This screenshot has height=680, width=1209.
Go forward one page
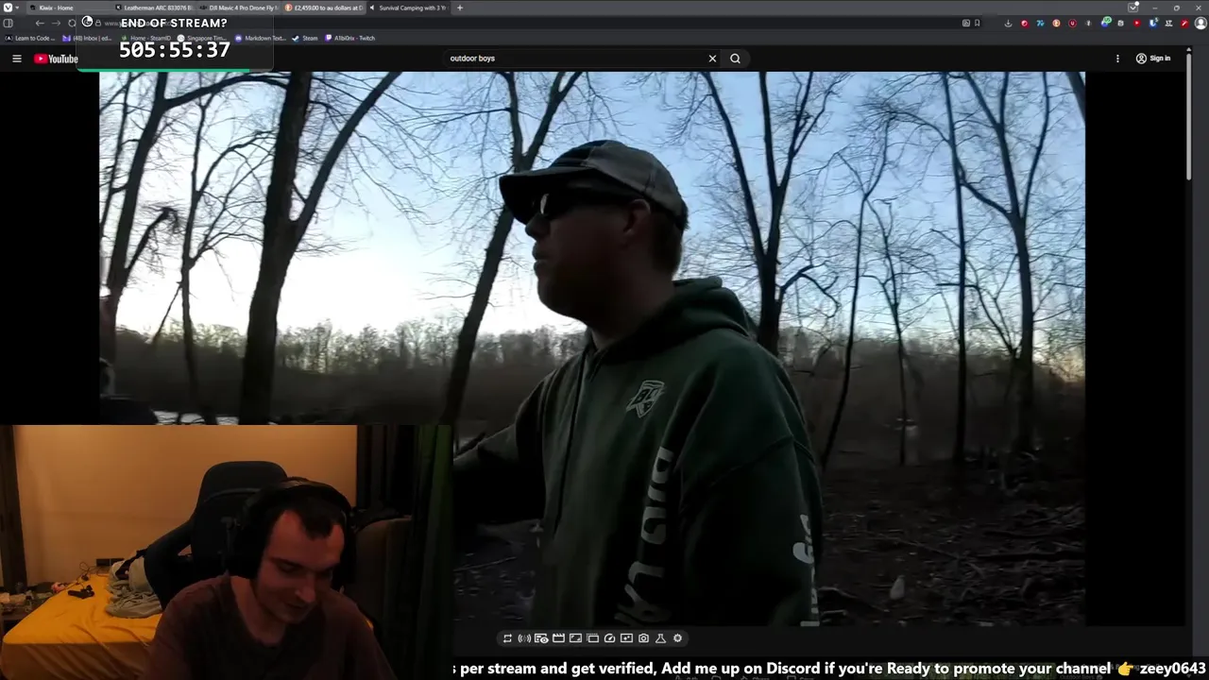coord(56,23)
